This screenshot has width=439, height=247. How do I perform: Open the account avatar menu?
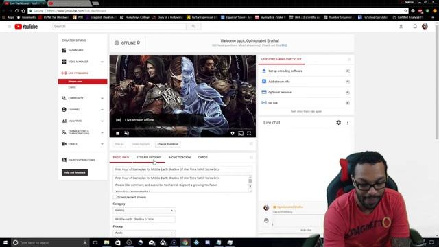point(425,26)
